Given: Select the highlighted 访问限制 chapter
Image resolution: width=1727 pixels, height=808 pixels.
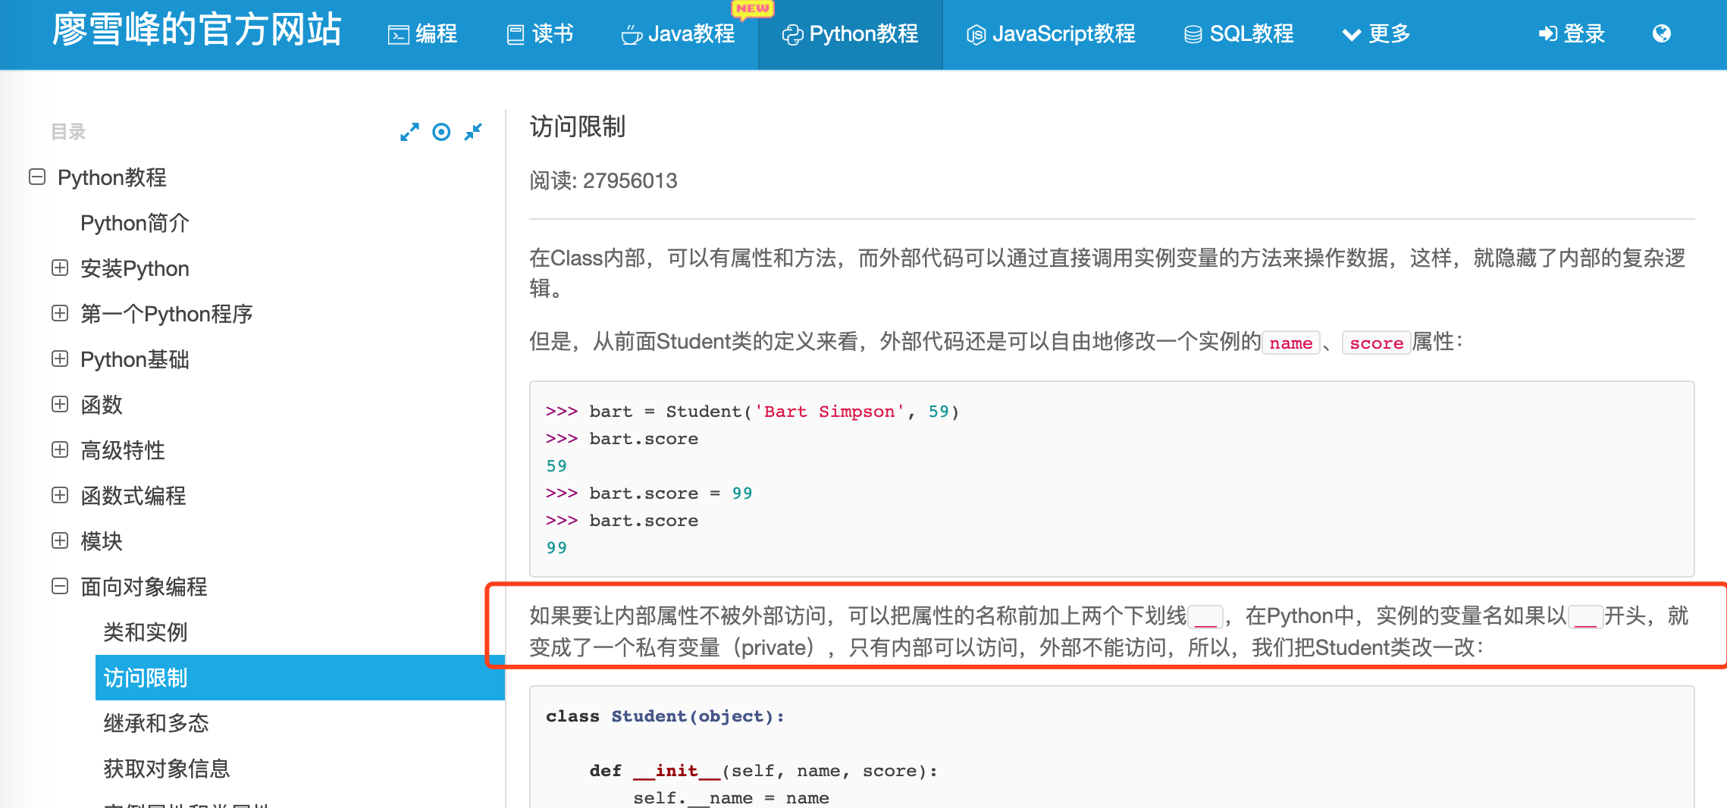Looking at the screenshot, I should point(299,678).
